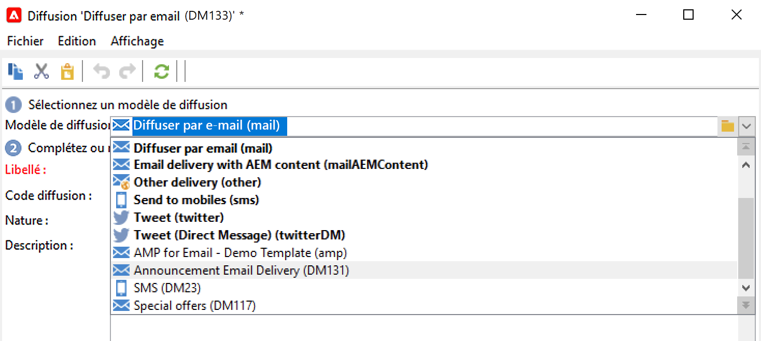
Task: Open the Fichier menu
Action: (x=25, y=41)
